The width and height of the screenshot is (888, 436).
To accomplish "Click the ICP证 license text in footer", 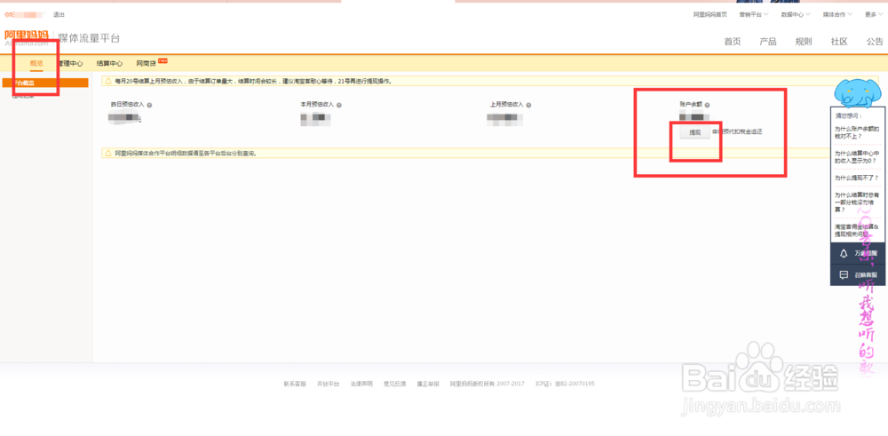I will 565,384.
